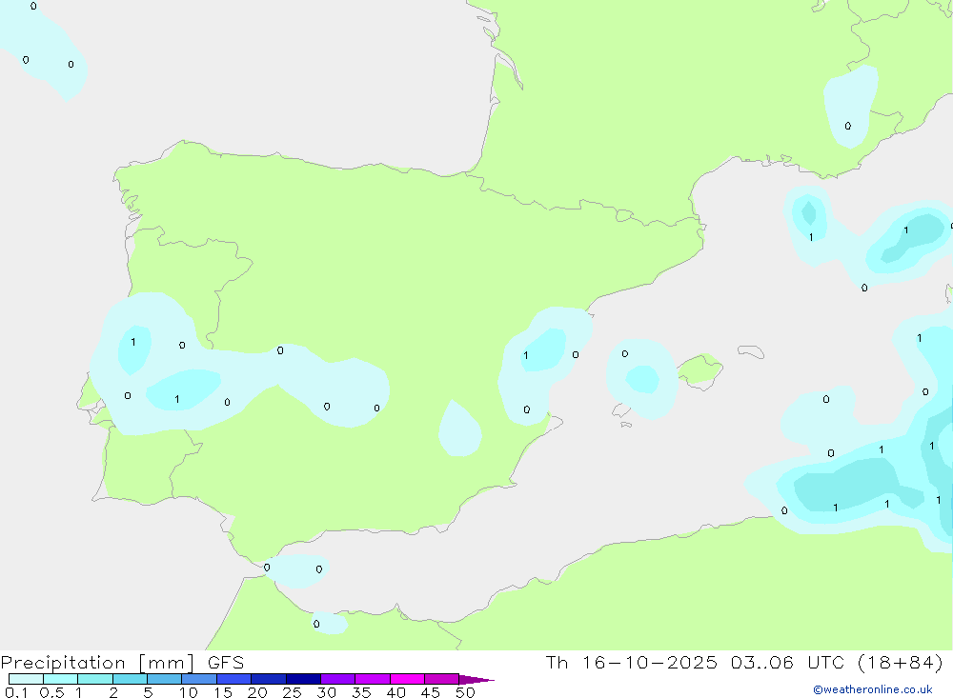953x698 pixels.
Task: Click the legend swatch between 0.1 and 0.5
Action: 26,679
